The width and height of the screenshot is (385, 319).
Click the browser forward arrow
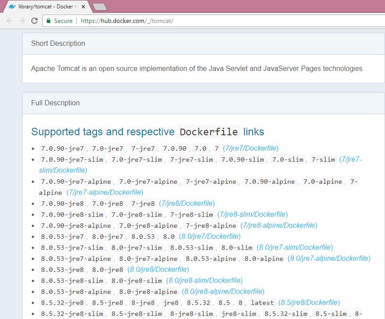[22, 21]
